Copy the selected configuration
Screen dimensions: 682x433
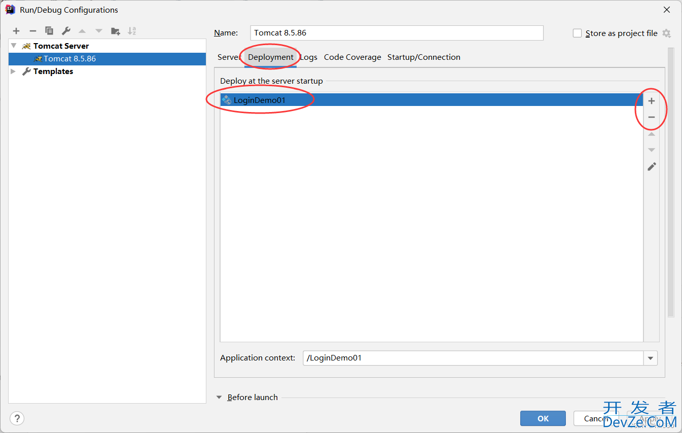(49, 31)
